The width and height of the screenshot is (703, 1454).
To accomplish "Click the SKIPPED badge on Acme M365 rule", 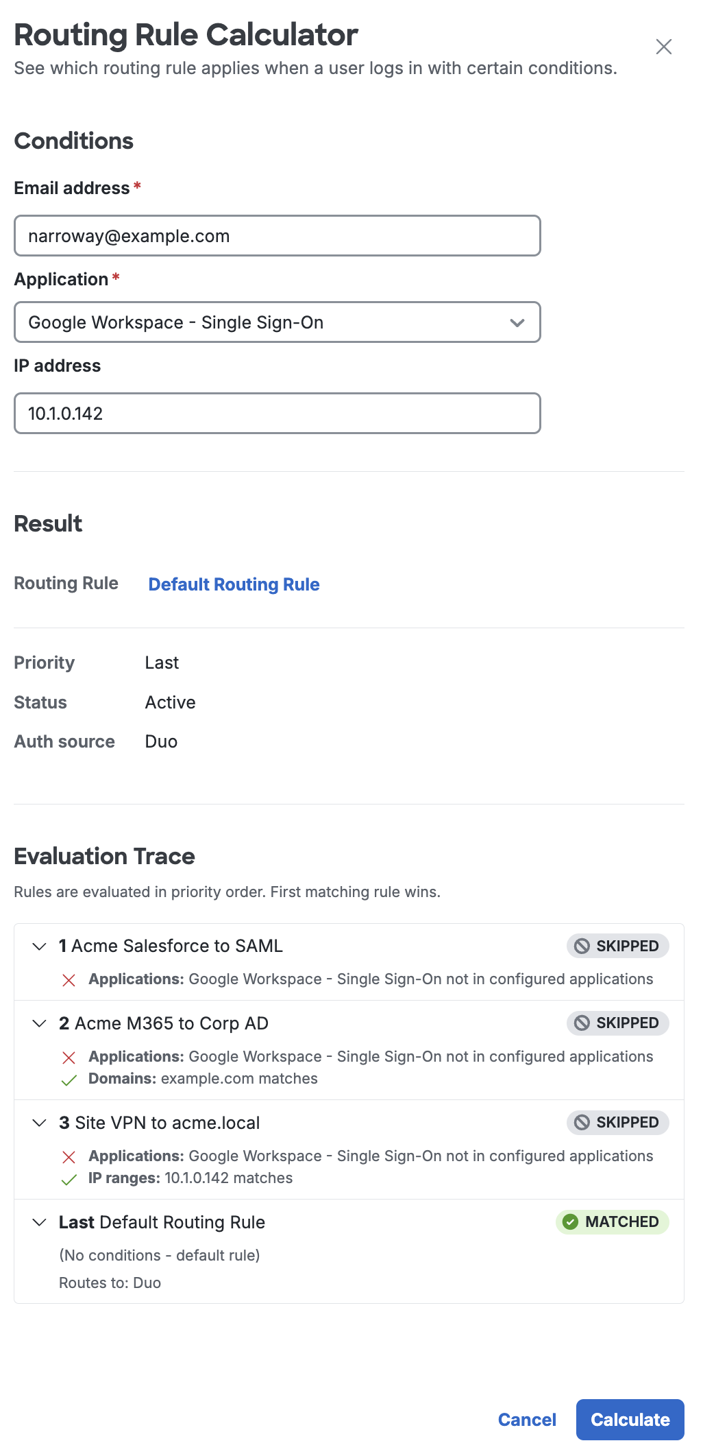I will coord(616,1023).
